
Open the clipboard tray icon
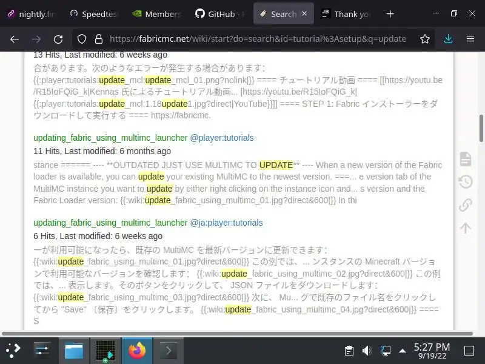click(349, 351)
